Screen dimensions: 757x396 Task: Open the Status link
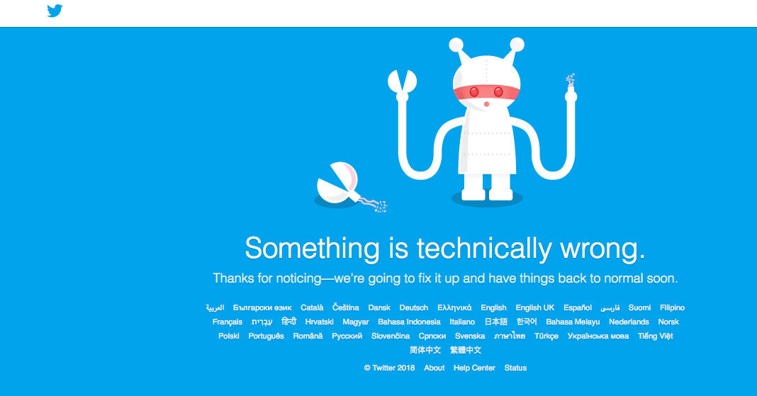515,368
